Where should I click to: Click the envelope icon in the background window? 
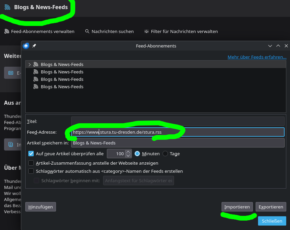point(11,73)
